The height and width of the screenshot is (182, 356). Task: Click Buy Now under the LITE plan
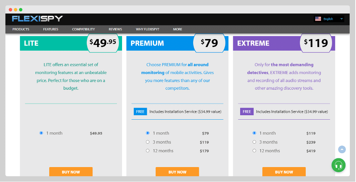tap(71, 172)
